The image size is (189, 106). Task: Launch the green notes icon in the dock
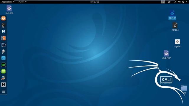[3, 71]
